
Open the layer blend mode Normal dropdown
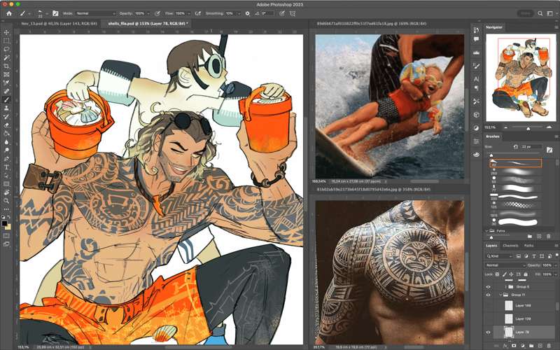click(x=505, y=265)
